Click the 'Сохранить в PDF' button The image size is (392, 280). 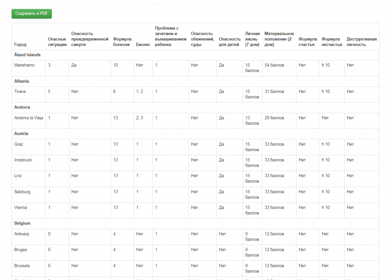point(31,13)
